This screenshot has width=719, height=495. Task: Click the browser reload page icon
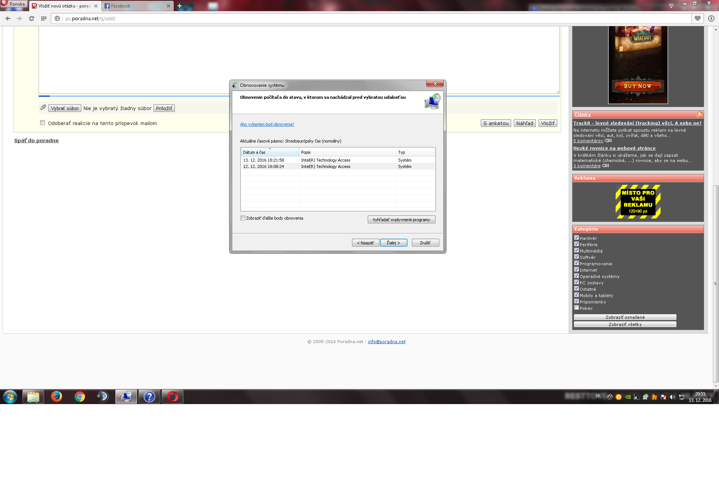(31, 18)
